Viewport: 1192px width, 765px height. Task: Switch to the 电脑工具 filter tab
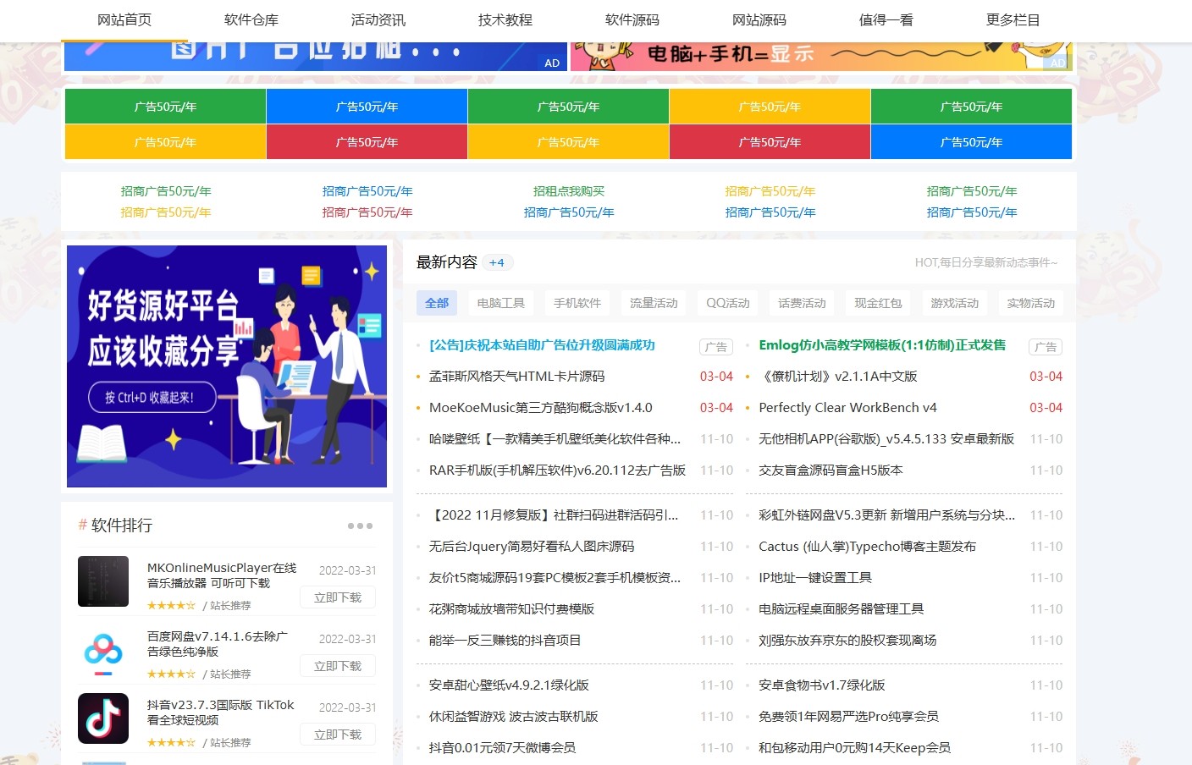pos(500,302)
